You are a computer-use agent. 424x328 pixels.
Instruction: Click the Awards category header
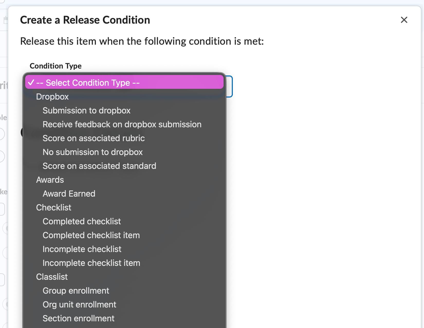(50, 180)
